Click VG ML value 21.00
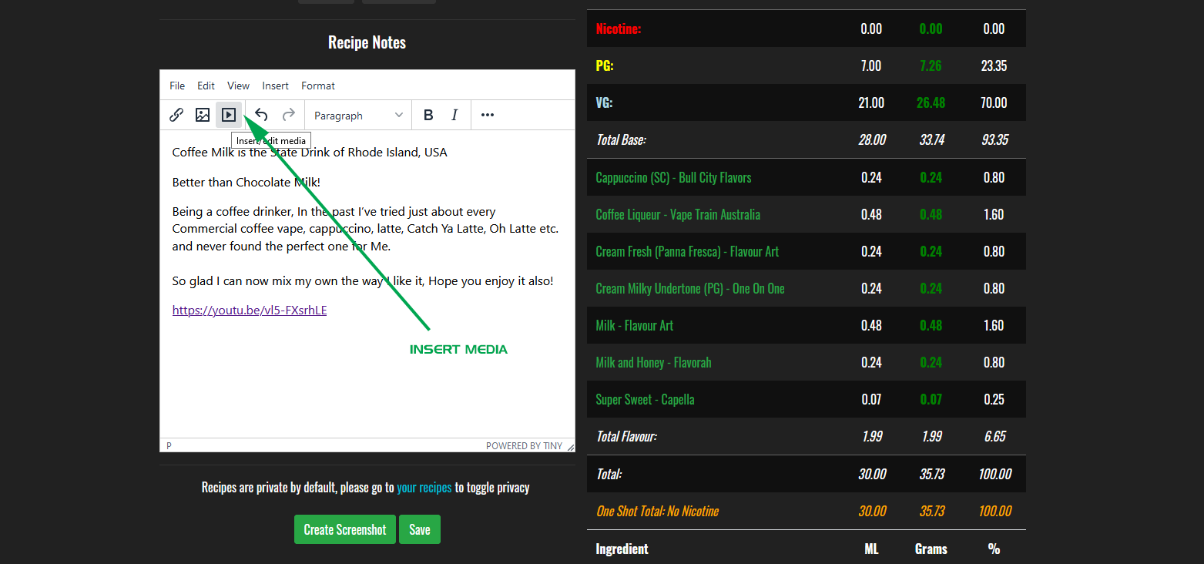This screenshot has width=1204, height=564. 871,102
